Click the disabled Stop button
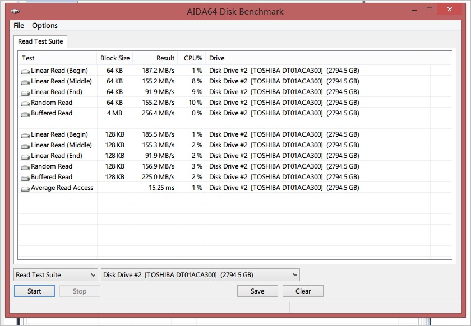This screenshot has height=326, width=471. coord(80,291)
